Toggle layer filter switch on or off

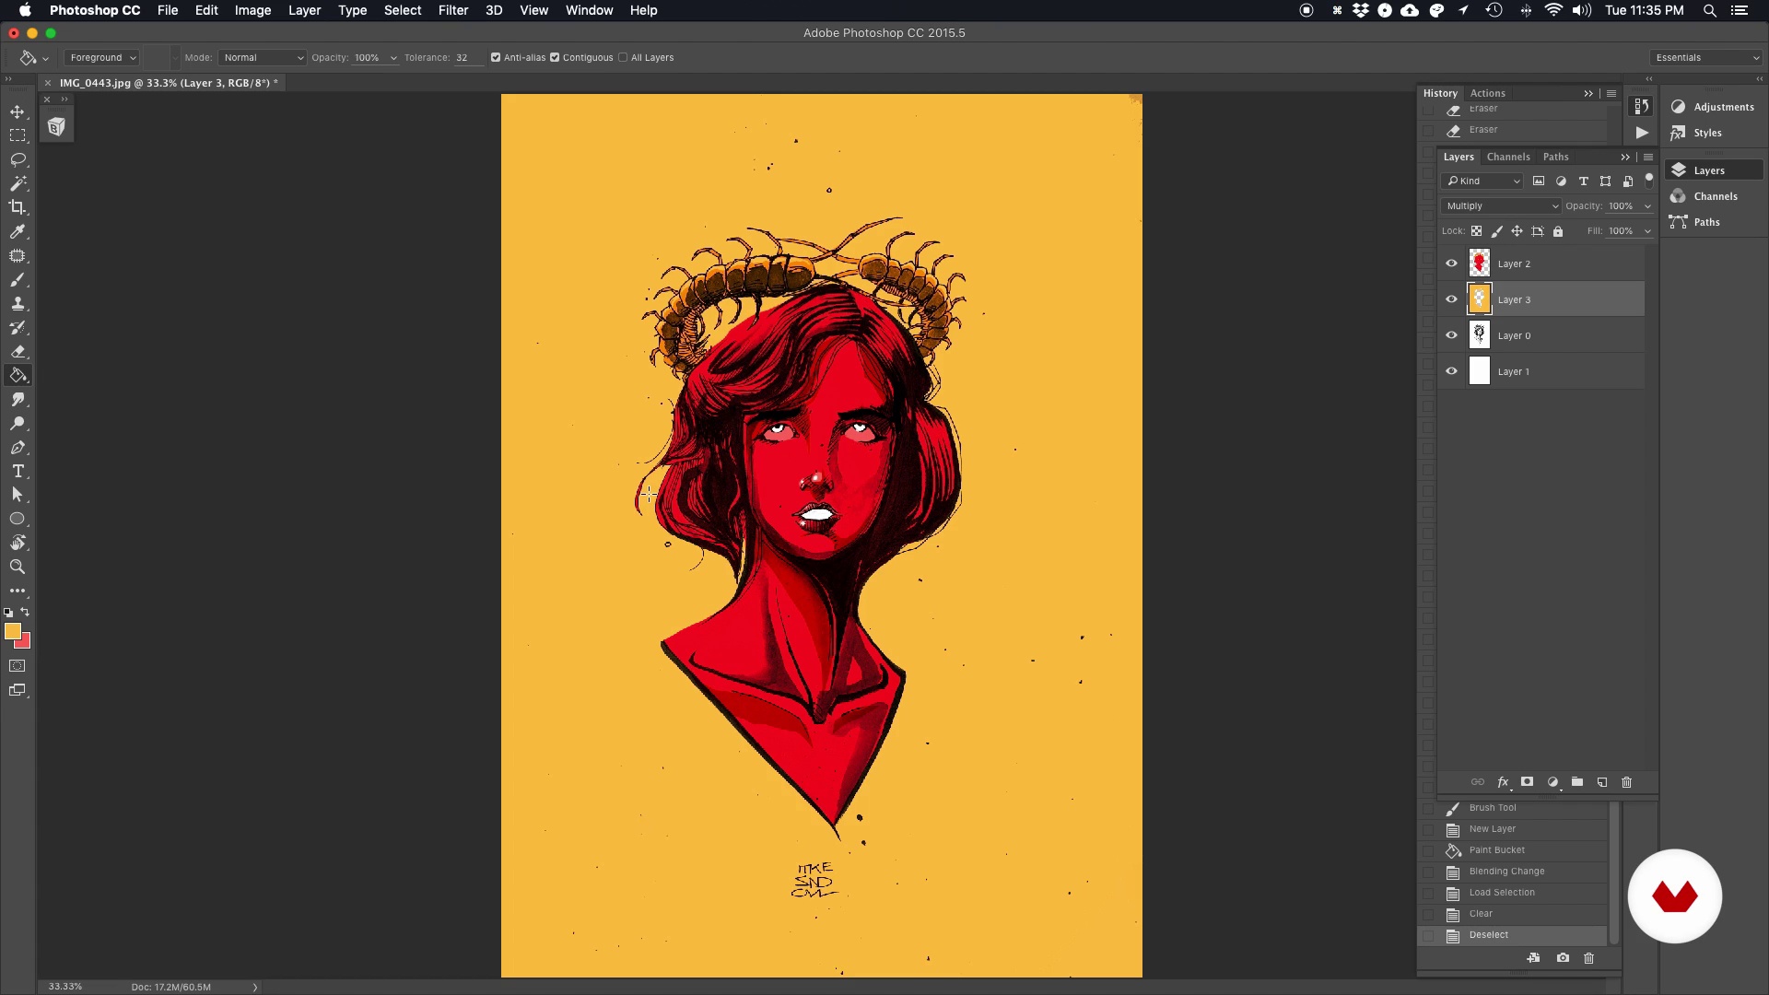pos(1649,180)
